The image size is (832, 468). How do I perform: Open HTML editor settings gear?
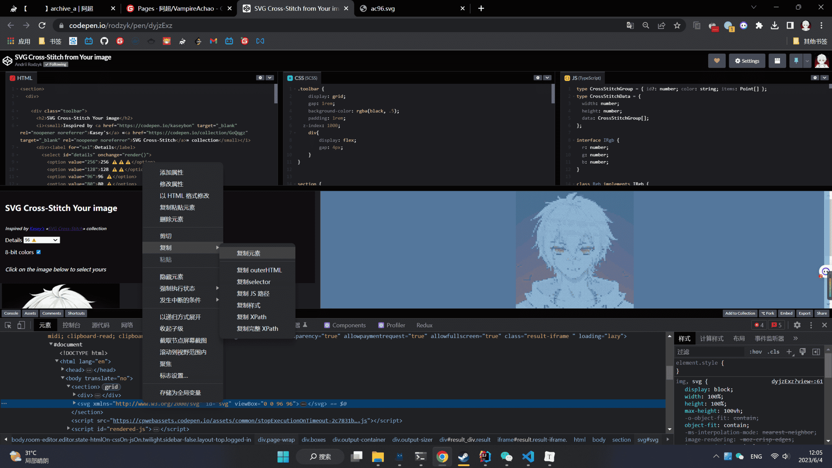point(260,78)
